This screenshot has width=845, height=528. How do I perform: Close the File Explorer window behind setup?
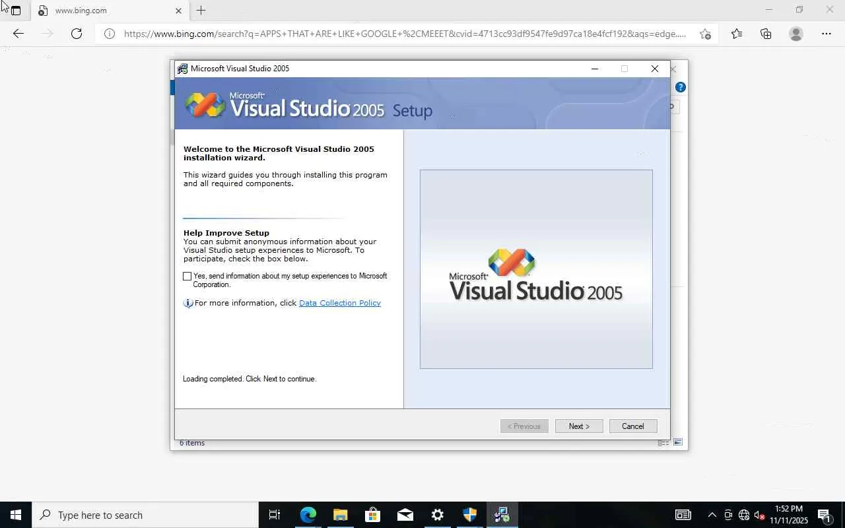pos(673,69)
